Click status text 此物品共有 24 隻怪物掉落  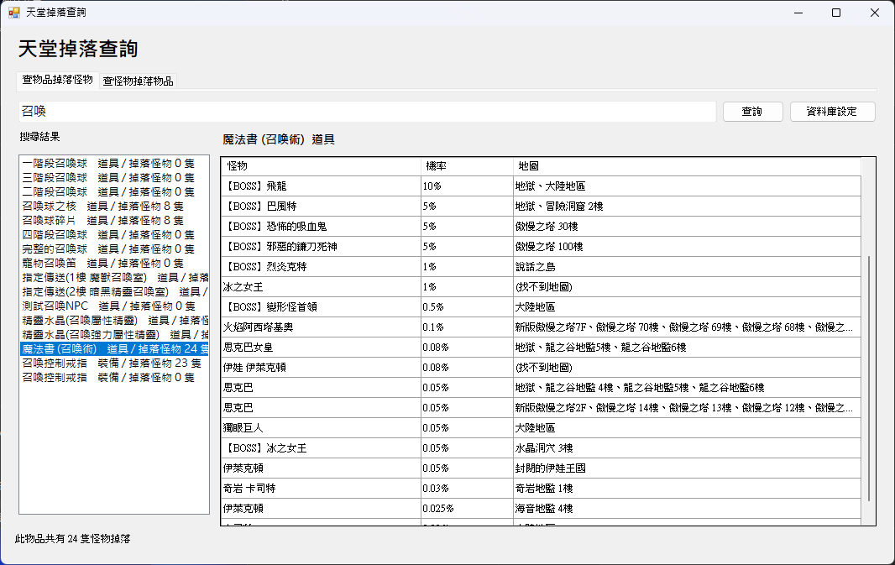pos(72,539)
